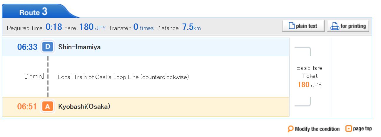The height and width of the screenshot is (137, 381).
Task: Click the Basic fare Ticket 180 JPY
Action: click(x=310, y=76)
